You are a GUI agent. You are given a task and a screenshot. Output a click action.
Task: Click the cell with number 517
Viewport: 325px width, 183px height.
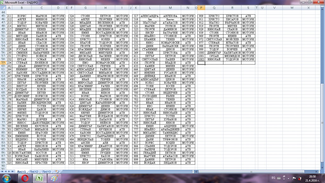click(136, 16)
